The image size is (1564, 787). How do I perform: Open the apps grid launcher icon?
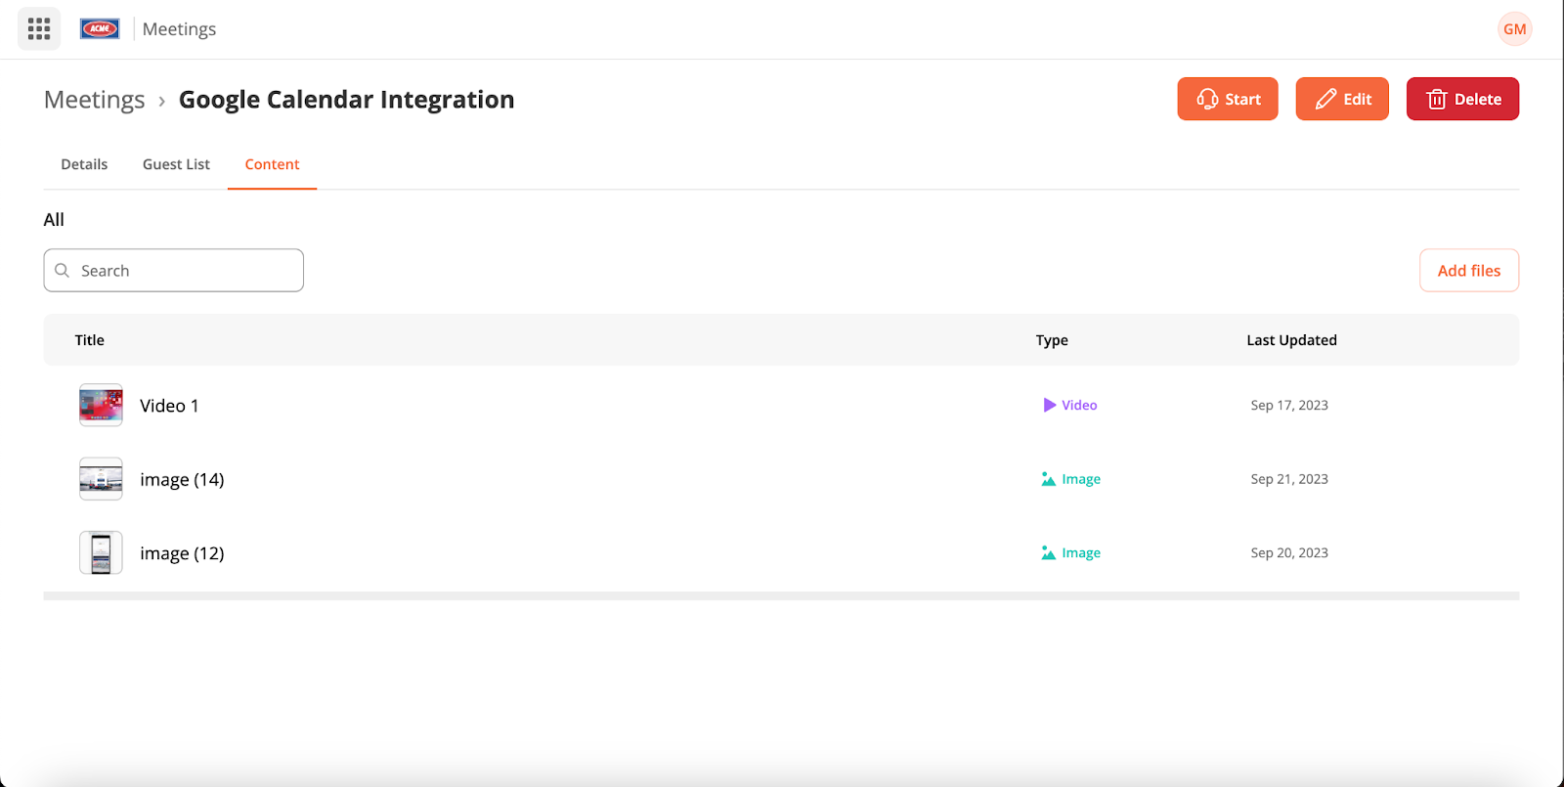39,29
